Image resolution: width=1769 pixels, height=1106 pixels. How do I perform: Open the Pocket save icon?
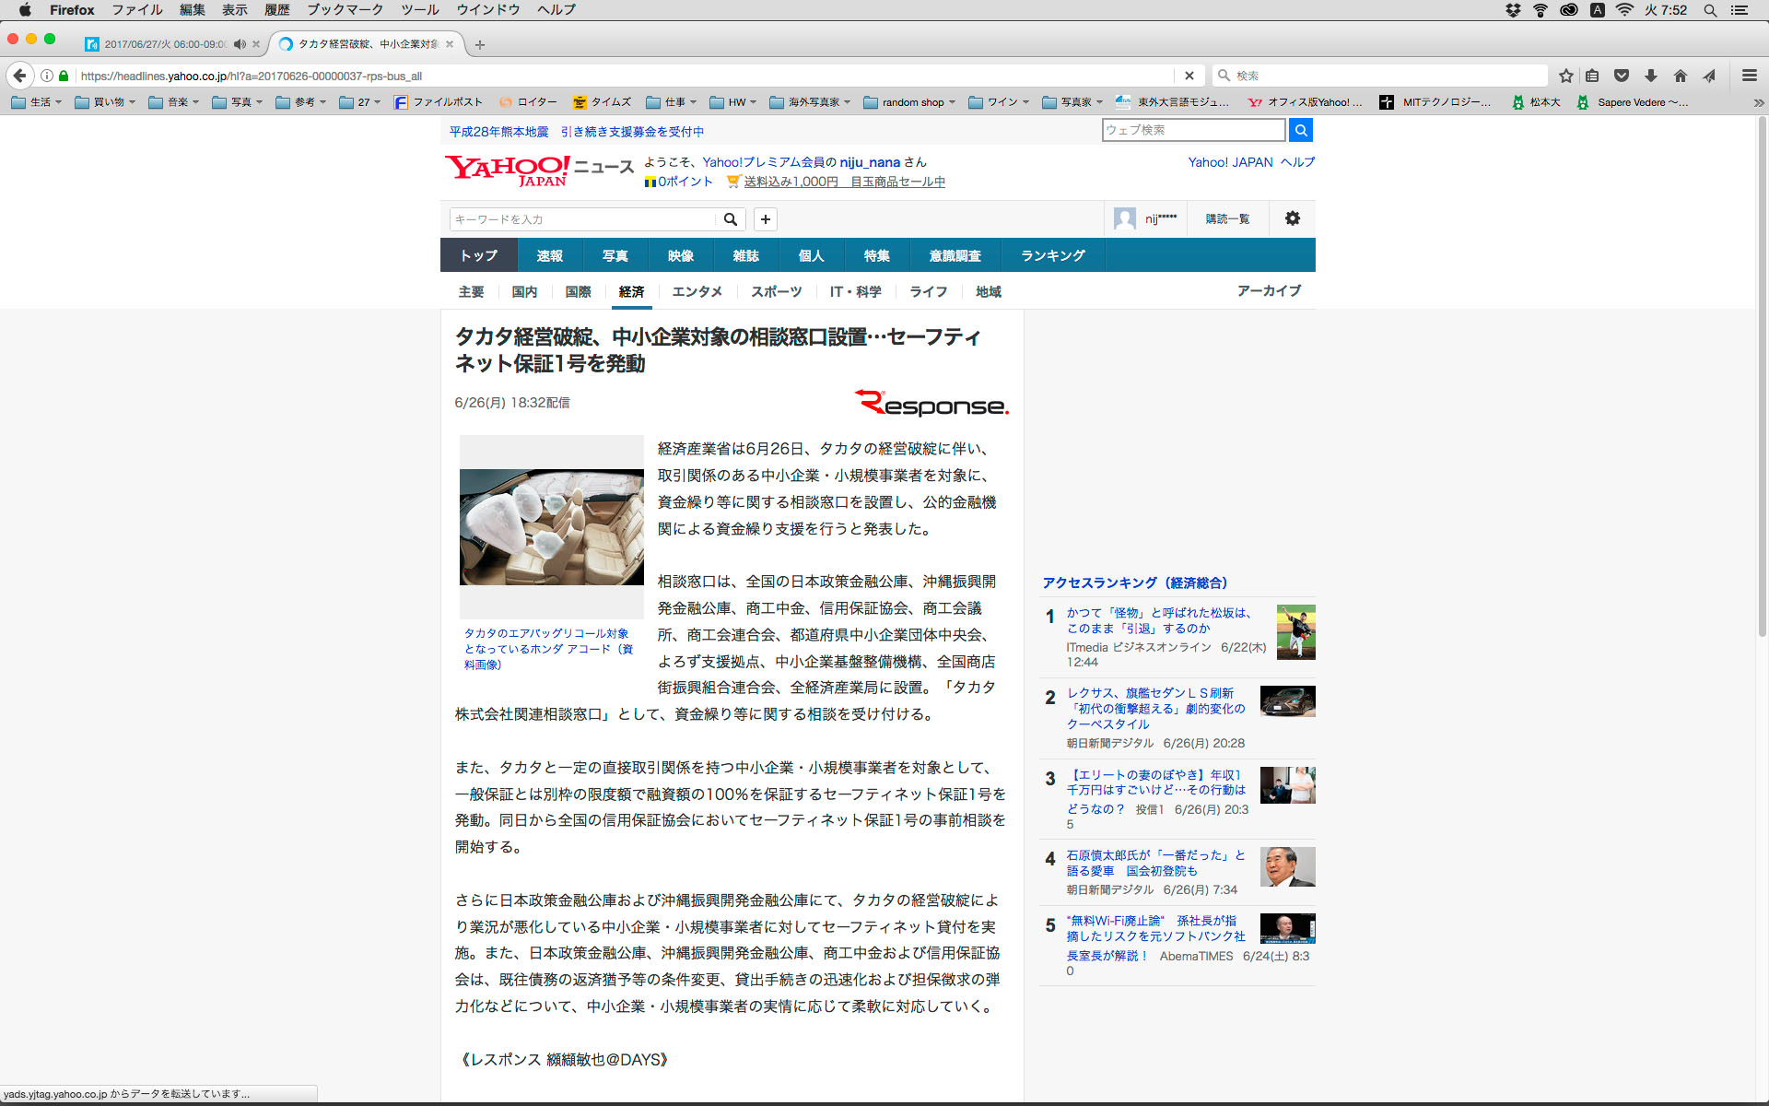(1622, 76)
